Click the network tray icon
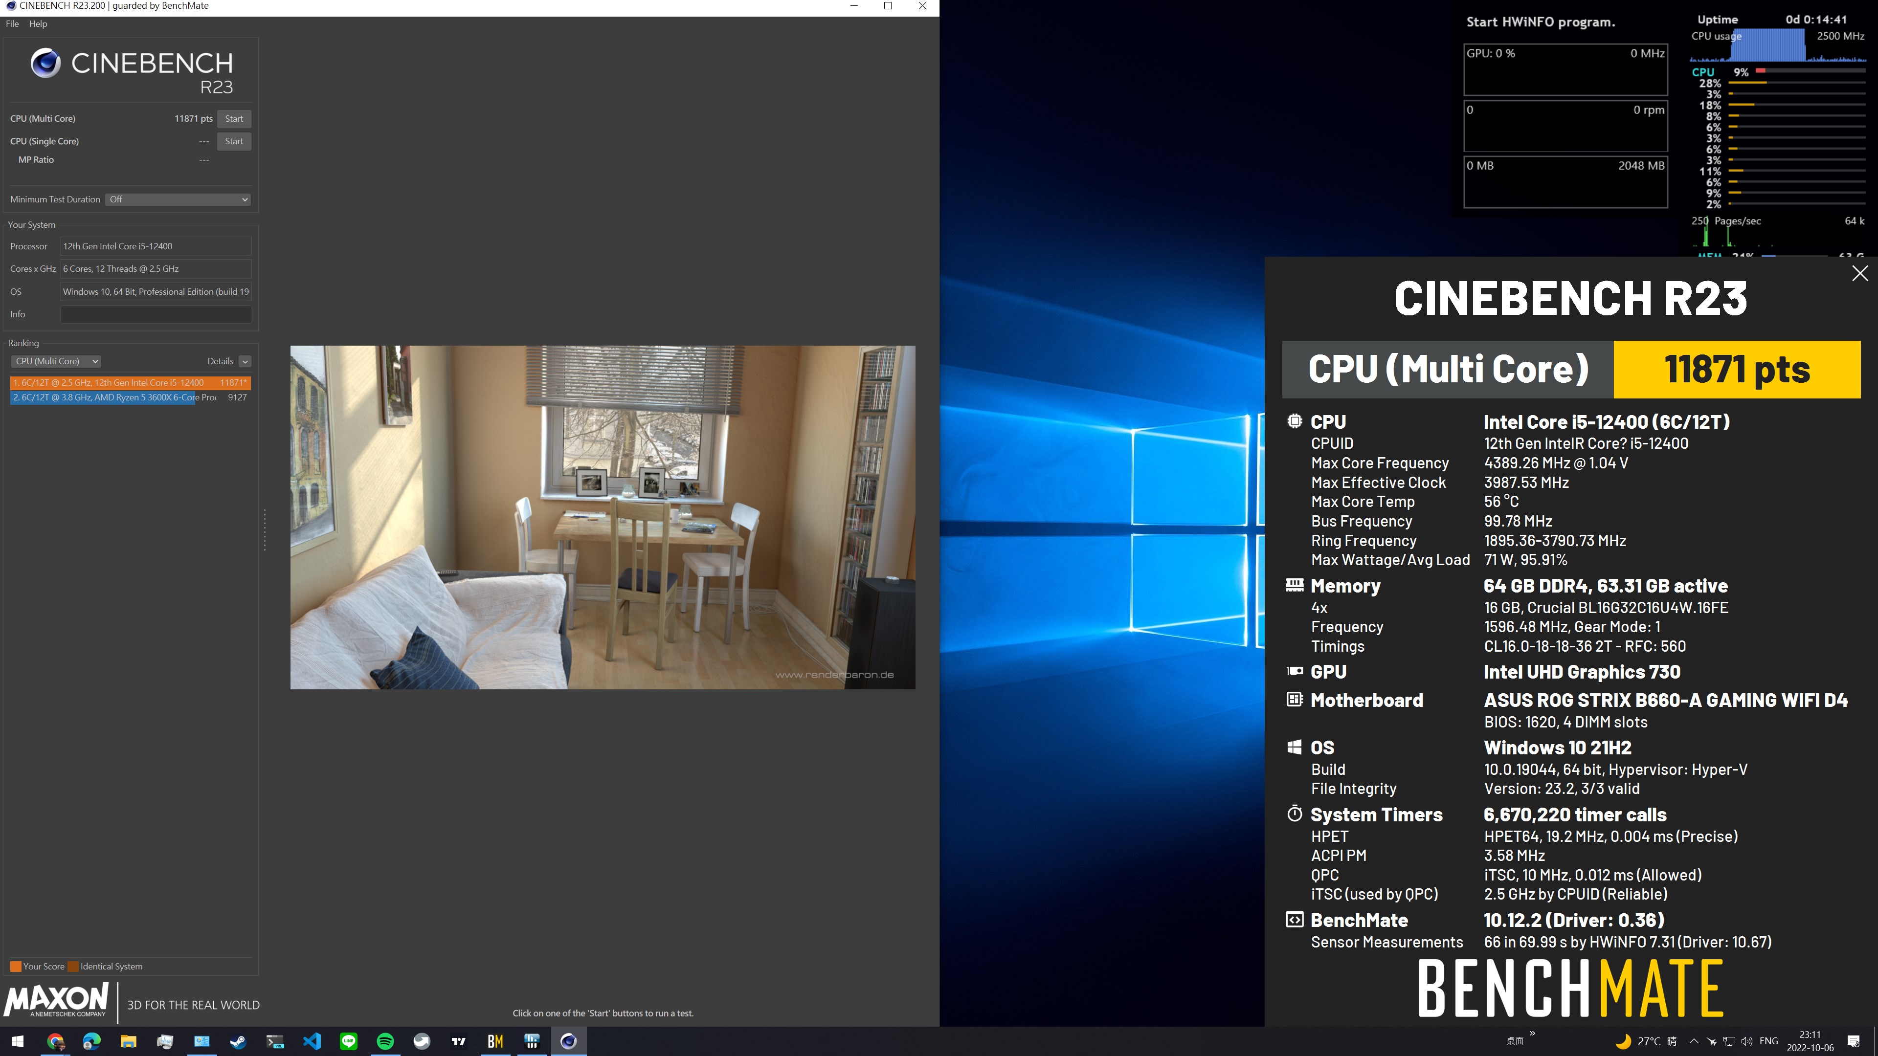 [x=1728, y=1041]
